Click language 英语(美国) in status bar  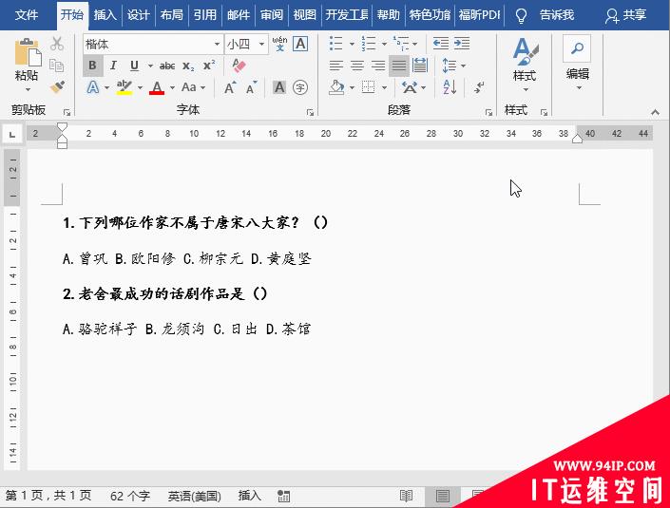195,496
